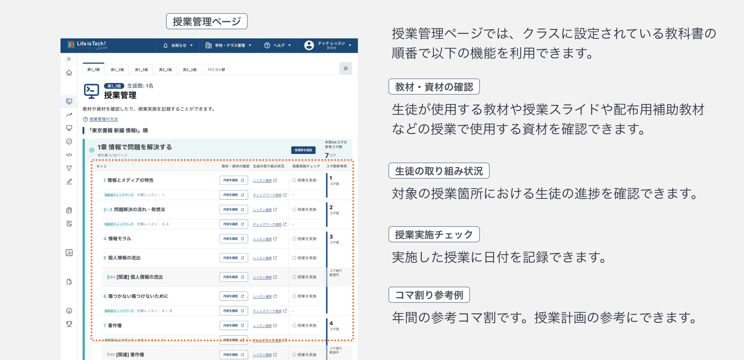Open the file edit sidebar icon
Screen dimensions: 744x360
tap(69, 282)
